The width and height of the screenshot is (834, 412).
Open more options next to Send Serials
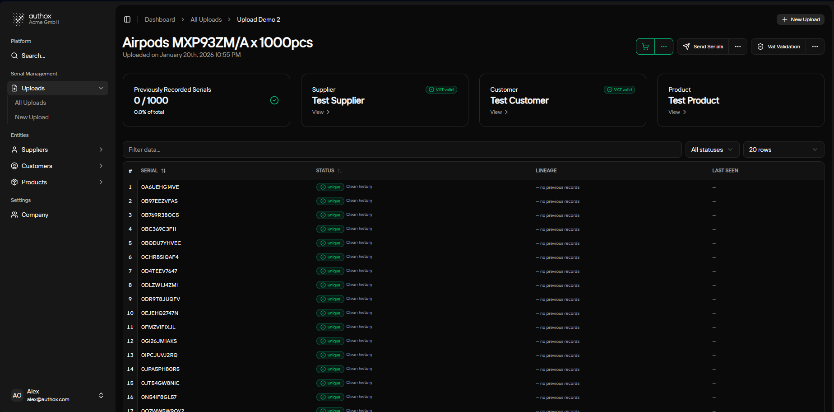[738, 47]
